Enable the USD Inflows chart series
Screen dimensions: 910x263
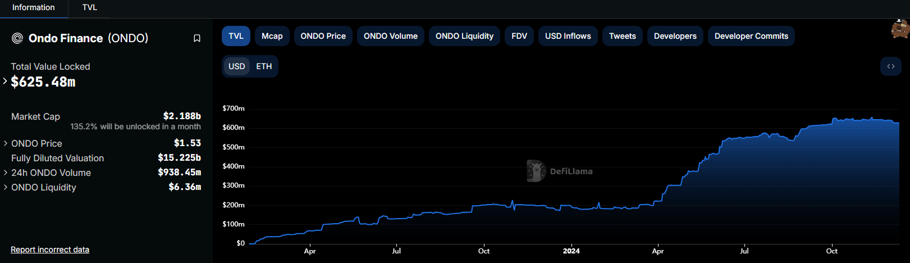coord(568,36)
